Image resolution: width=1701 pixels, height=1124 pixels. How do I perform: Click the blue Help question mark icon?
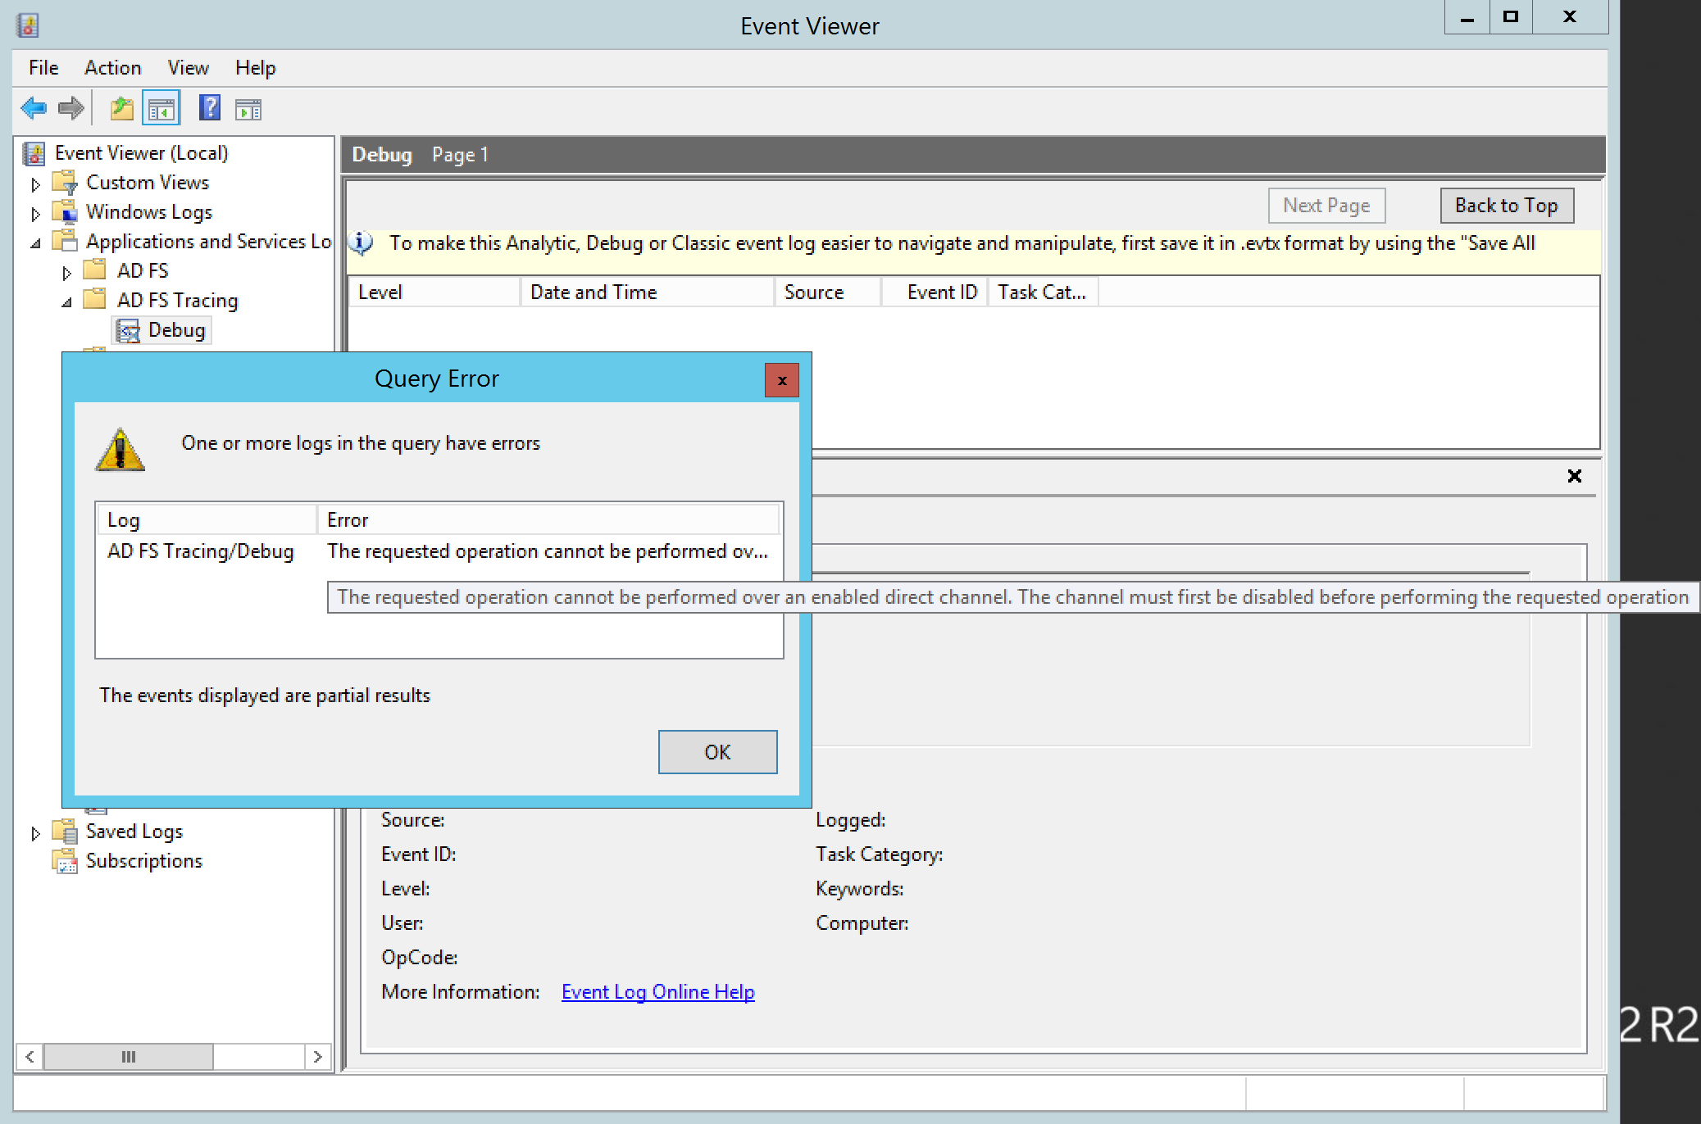pos(210,108)
